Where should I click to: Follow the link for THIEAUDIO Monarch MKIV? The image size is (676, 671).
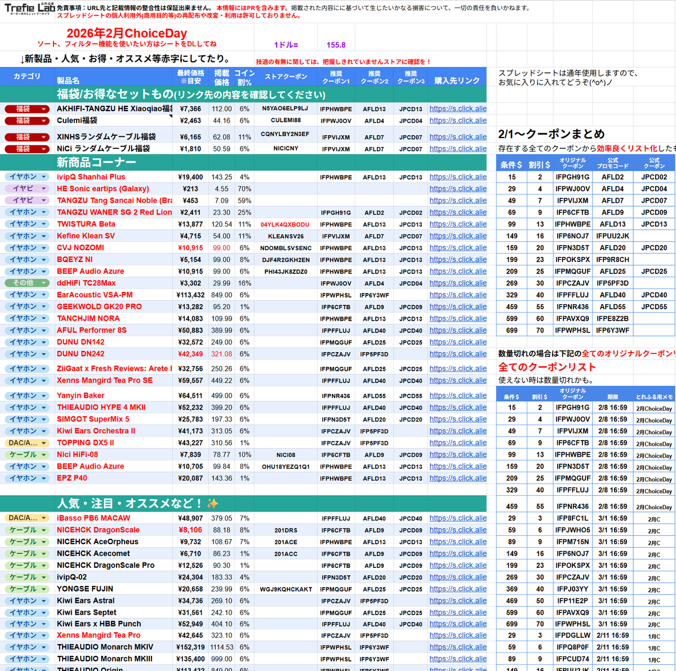(458, 647)
